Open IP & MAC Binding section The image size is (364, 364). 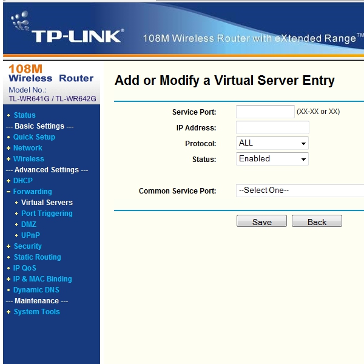[42, 279]
